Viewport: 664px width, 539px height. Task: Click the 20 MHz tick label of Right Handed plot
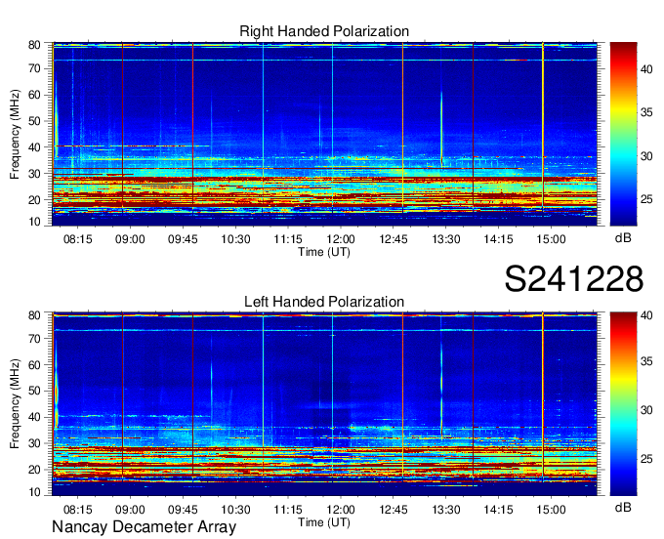(34, 200)
